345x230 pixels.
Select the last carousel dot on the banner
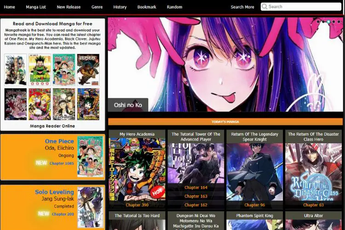click(x=339, y=22)
